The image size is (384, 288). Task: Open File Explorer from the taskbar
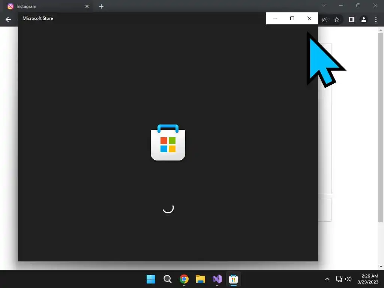(x=201, y=279)
